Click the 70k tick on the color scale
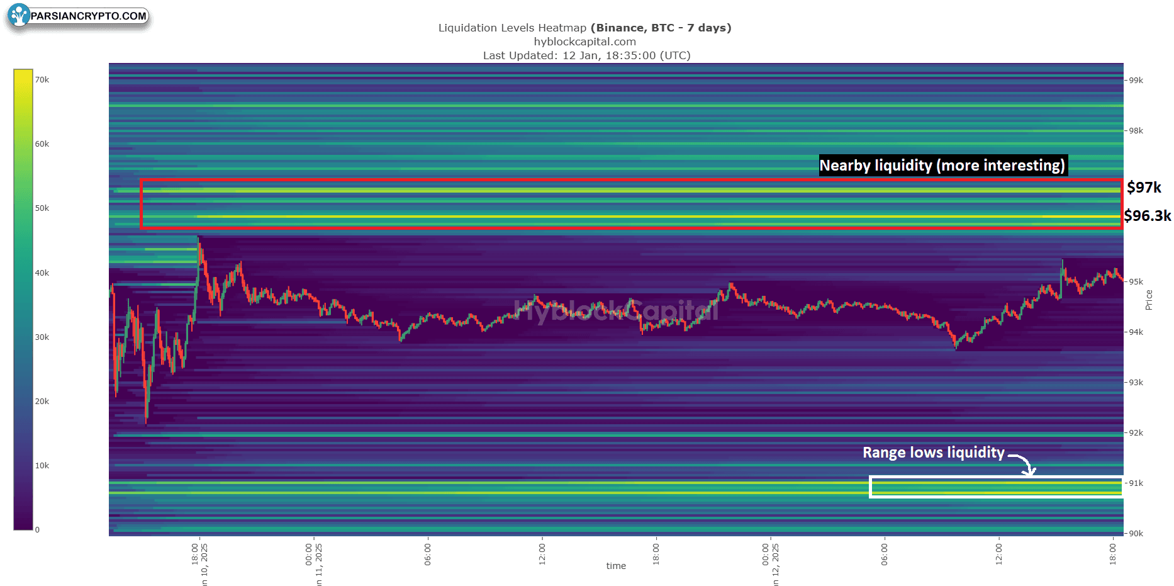Screen dimensions: 1174x586 pos(42,80)
